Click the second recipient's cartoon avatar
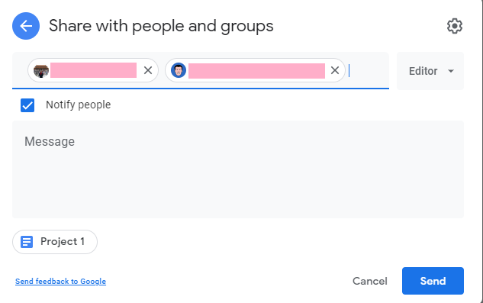483x303 pixels. (179, 70)
